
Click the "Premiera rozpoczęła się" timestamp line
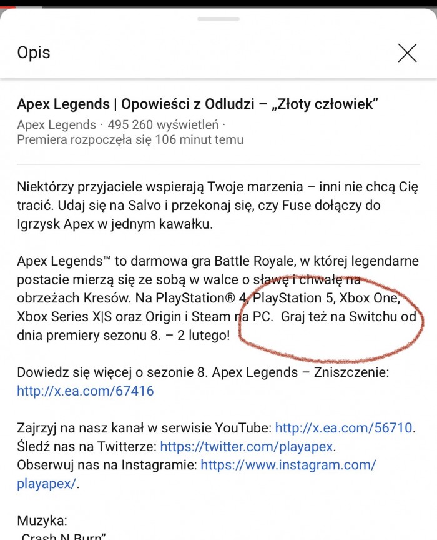pyautogui.click(x=130, y=139)
